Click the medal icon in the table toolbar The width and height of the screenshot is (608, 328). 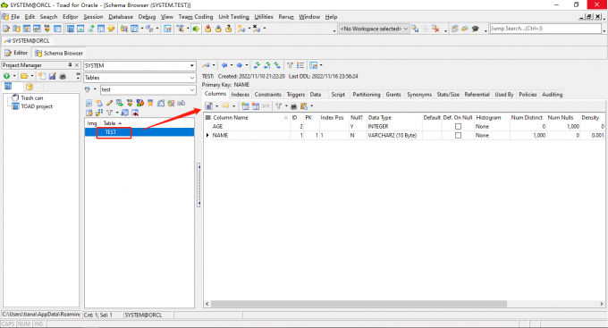click(x=150, y=103)
